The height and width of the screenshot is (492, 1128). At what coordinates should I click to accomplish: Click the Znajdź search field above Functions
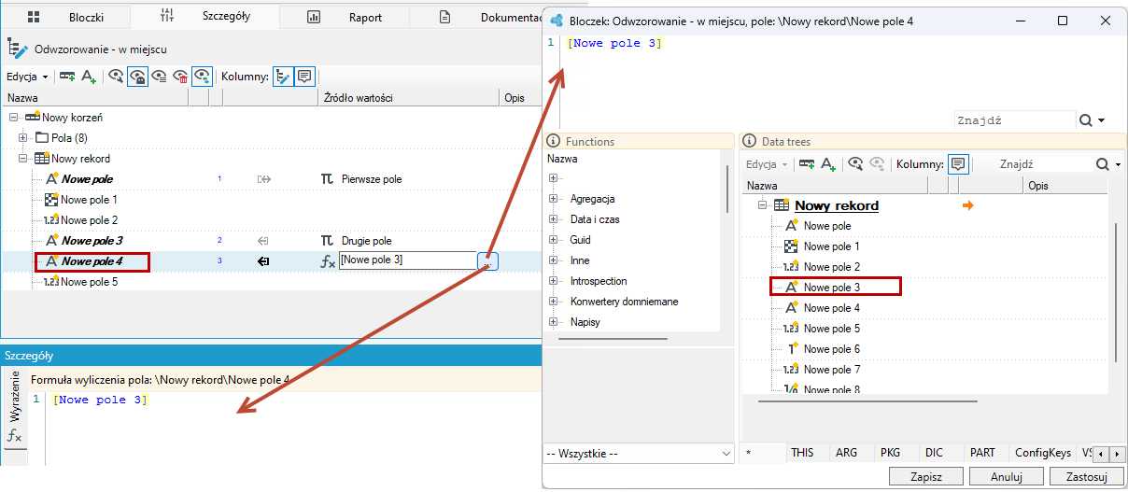coord(1015,120)
